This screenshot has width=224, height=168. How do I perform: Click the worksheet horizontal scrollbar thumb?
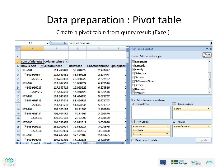pos(91,143)
